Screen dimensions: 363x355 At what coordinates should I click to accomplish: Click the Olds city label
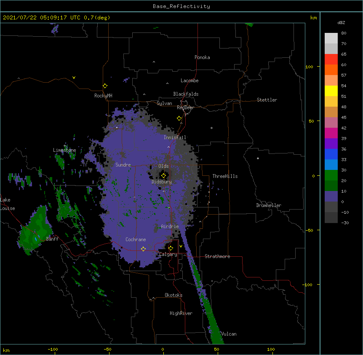tap(163, 166)
